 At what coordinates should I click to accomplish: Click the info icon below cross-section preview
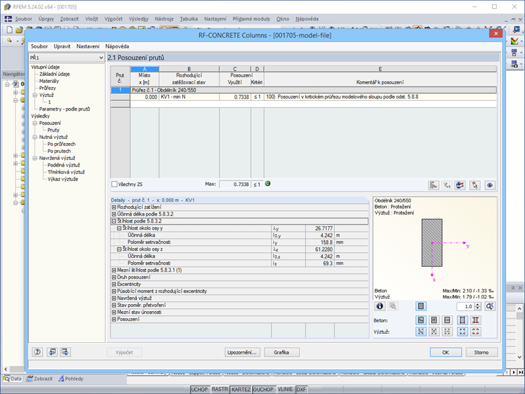coord(379,306)
